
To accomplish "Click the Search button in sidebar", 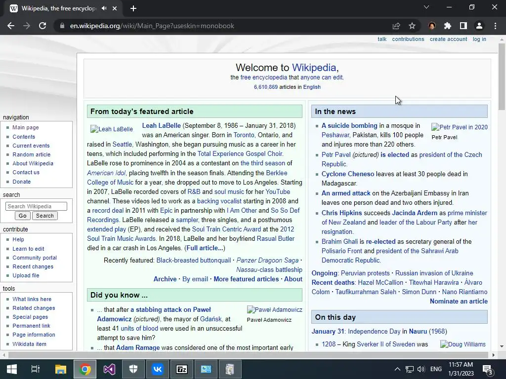I will 45,216.
